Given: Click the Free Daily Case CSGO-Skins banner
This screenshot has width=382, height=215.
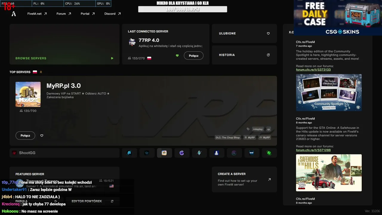Looking at the screenshot, I should pos(338,18).
